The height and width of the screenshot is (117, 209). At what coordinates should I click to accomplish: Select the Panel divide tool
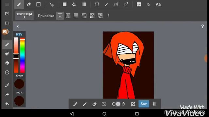tap(139, 4)
